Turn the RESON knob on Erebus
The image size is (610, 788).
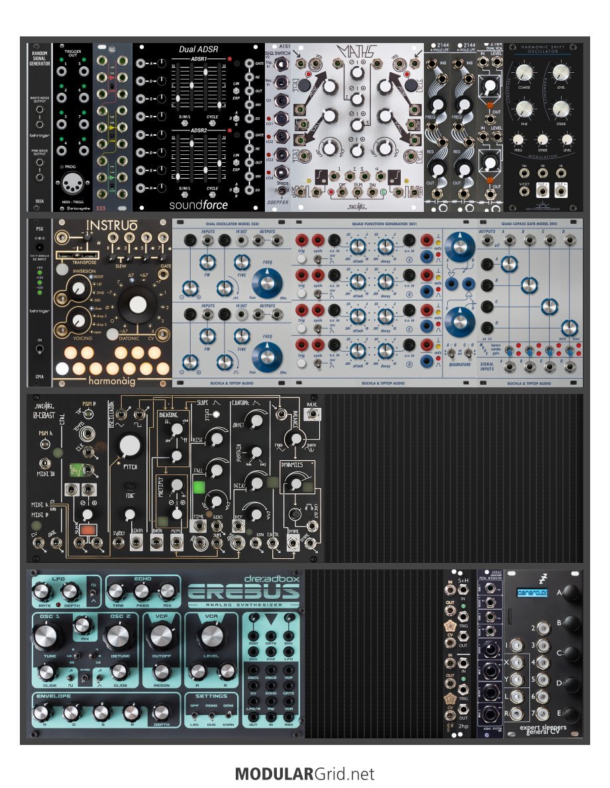click(162, 672)
